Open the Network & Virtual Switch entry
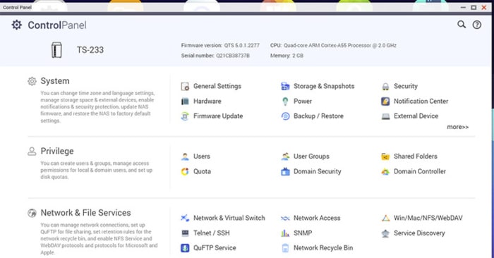This screenshot has width=494, height=258. point(229,218)
